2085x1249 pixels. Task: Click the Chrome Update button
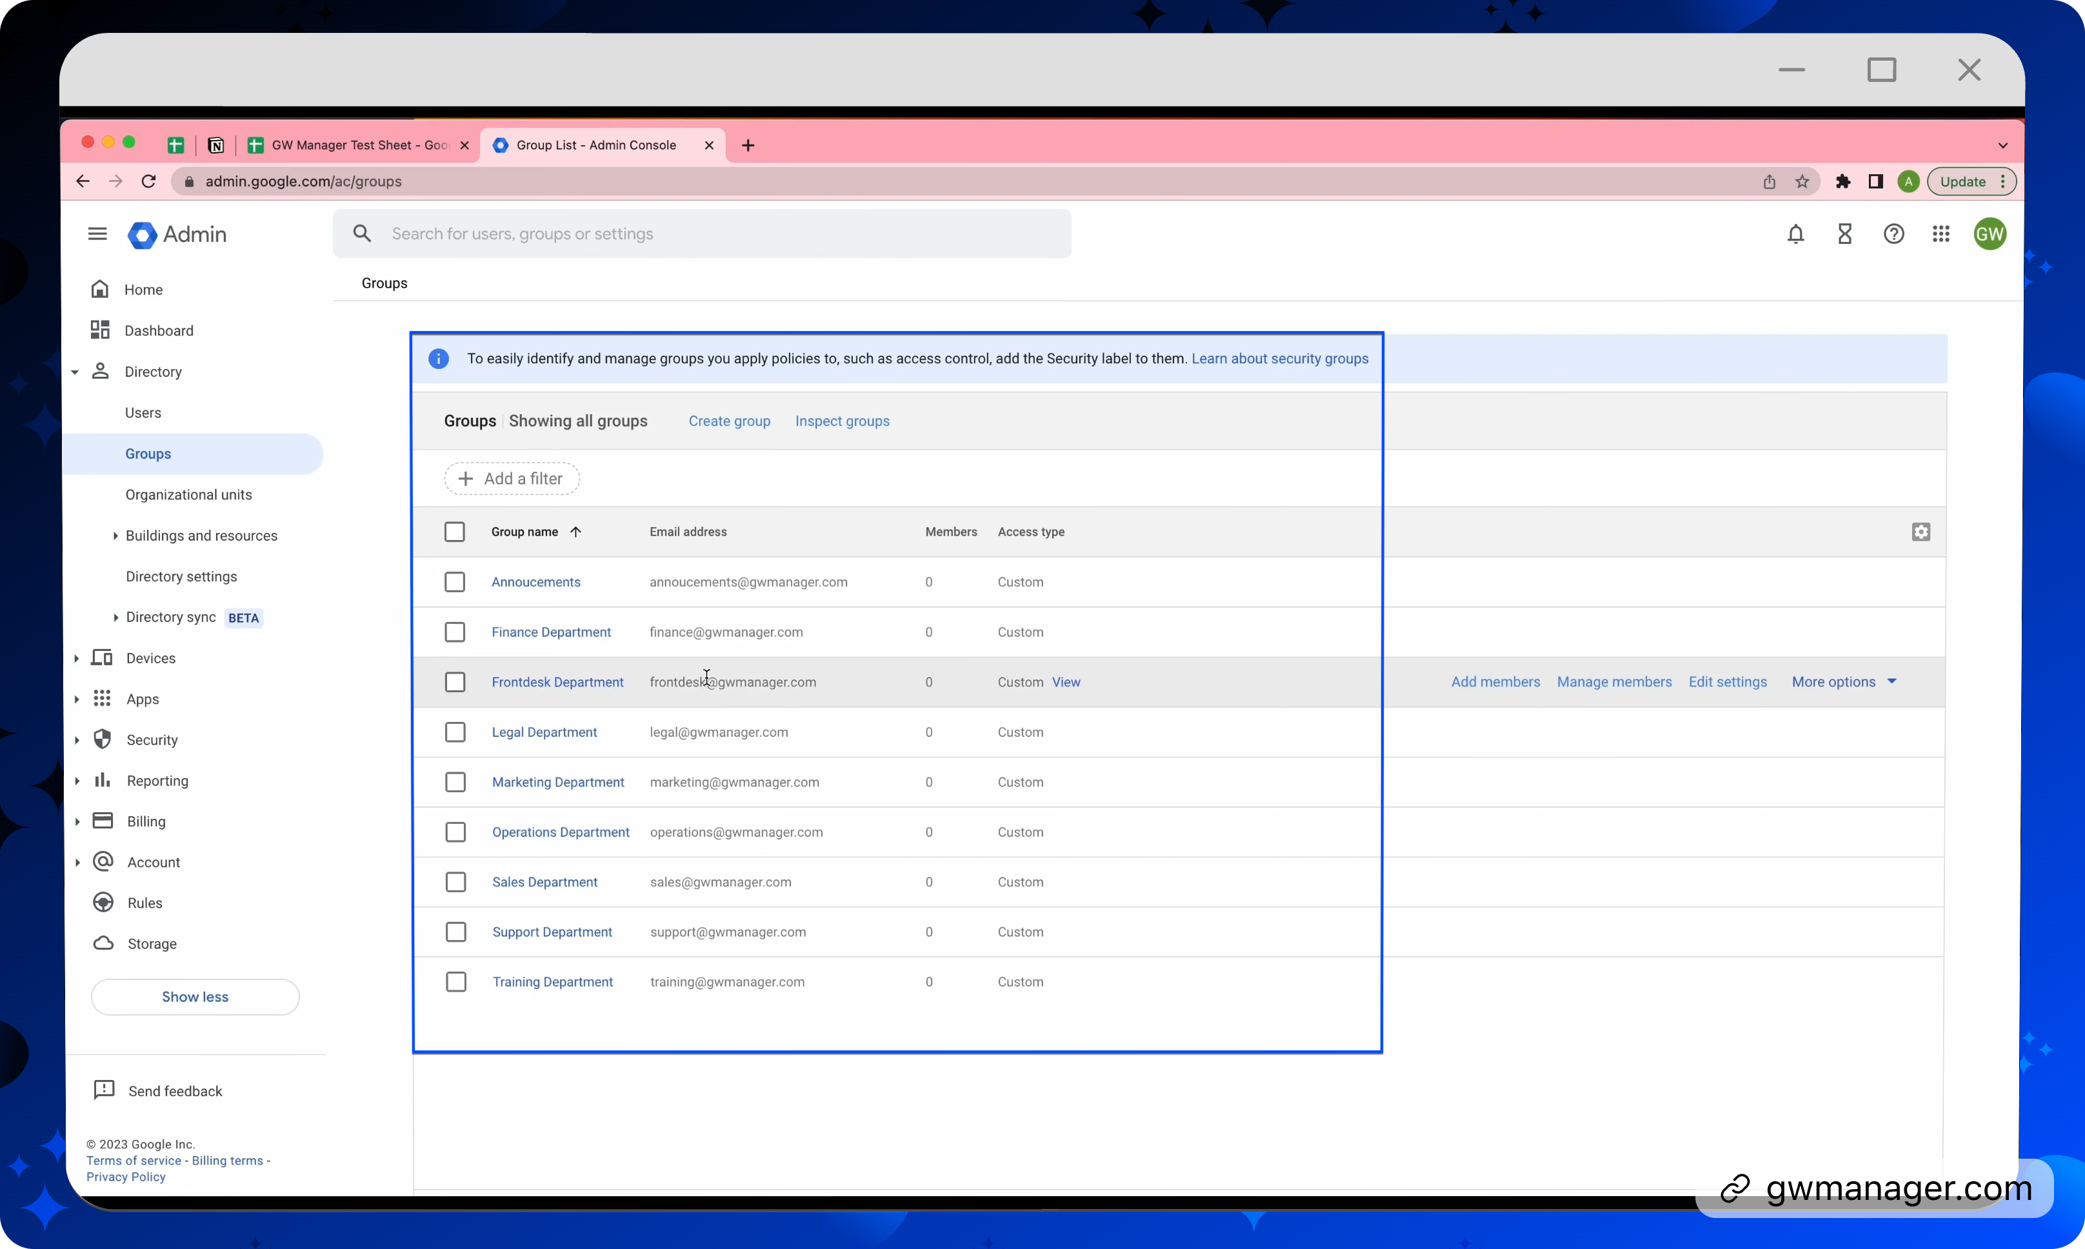[x=1971, y=181]
